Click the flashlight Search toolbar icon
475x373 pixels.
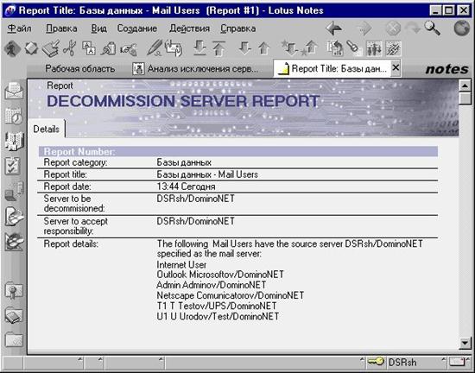(353, 48)
